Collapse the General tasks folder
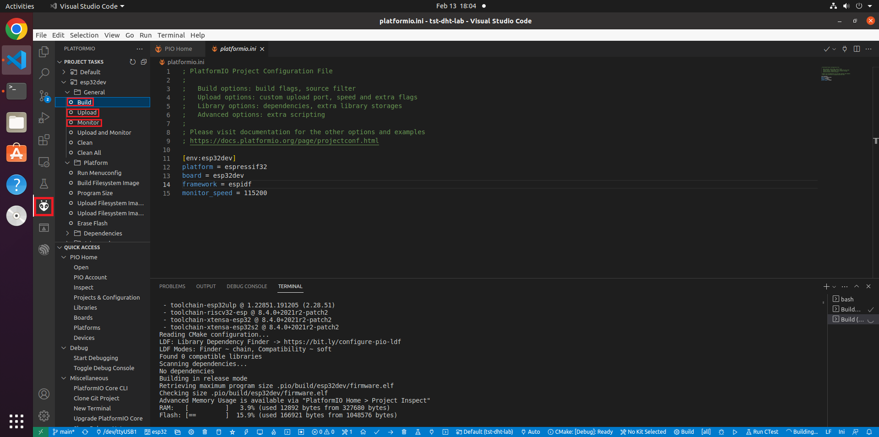The image size is (879, 437). (68, 92)
